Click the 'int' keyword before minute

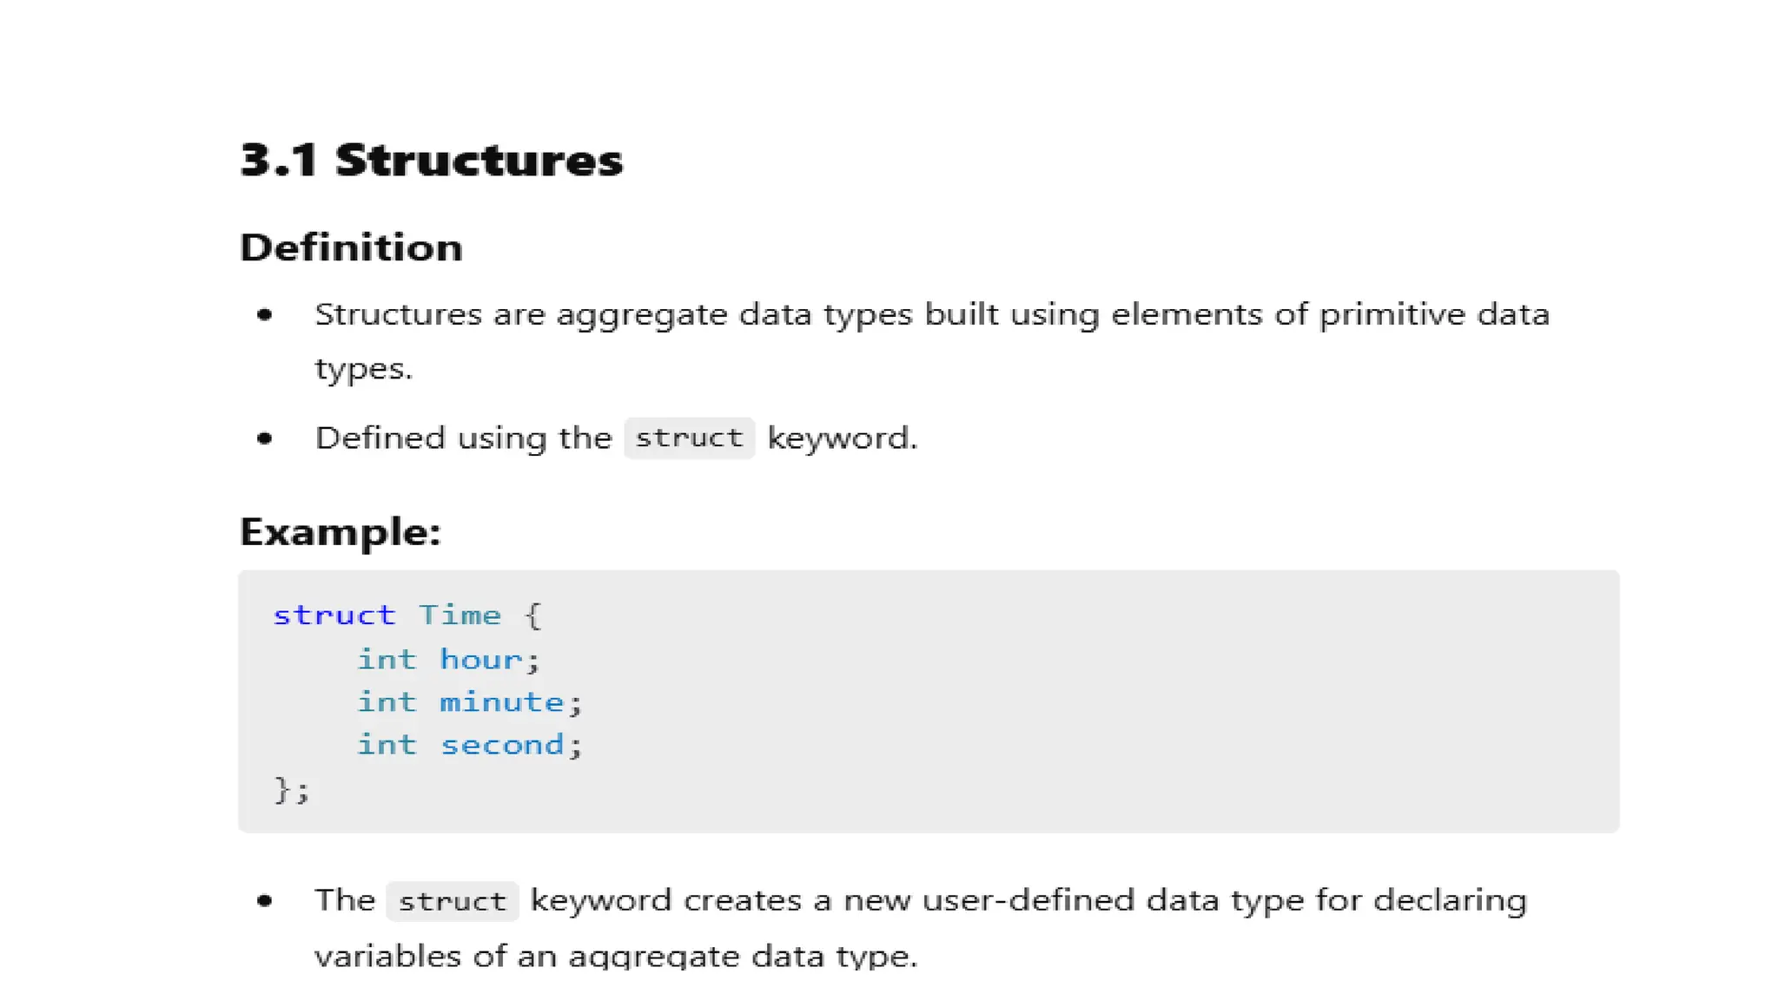coord(387,701)
